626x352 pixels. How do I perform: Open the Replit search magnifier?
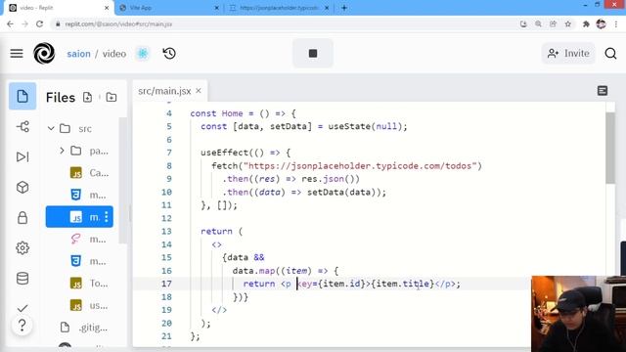point(610,53)
